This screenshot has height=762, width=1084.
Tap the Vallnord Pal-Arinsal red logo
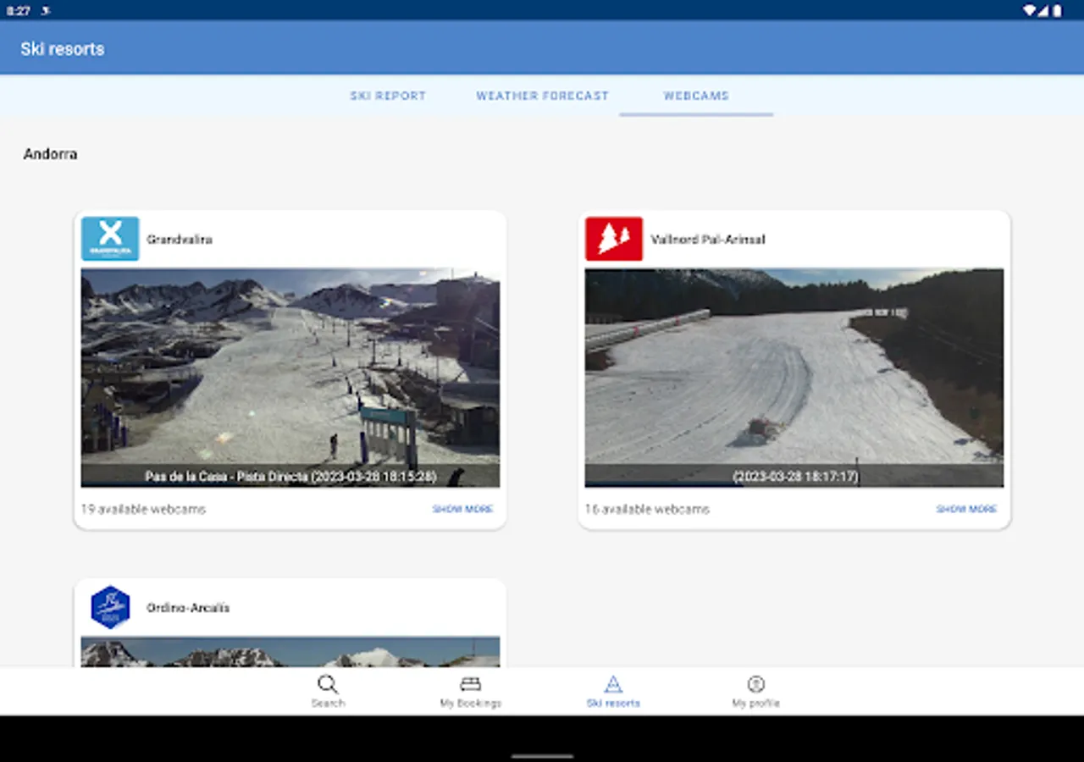(614, 239)
